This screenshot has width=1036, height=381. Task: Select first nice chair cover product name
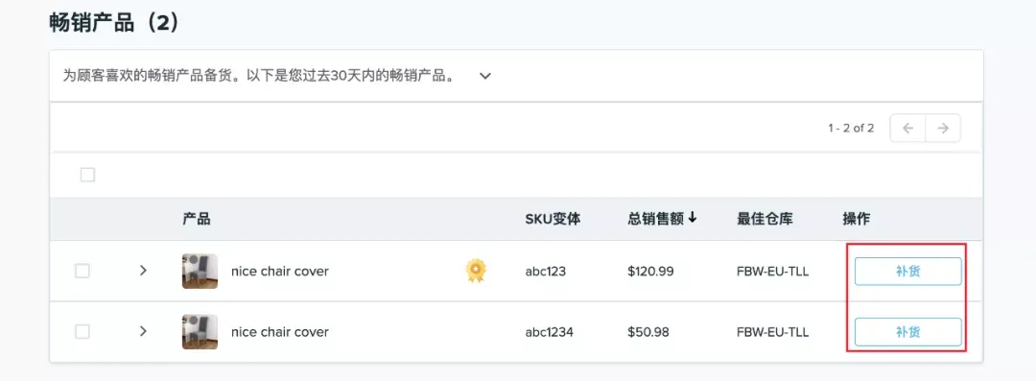(279, 272)
